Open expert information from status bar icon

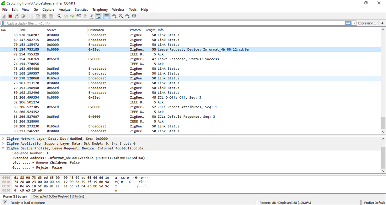point(5,202)
